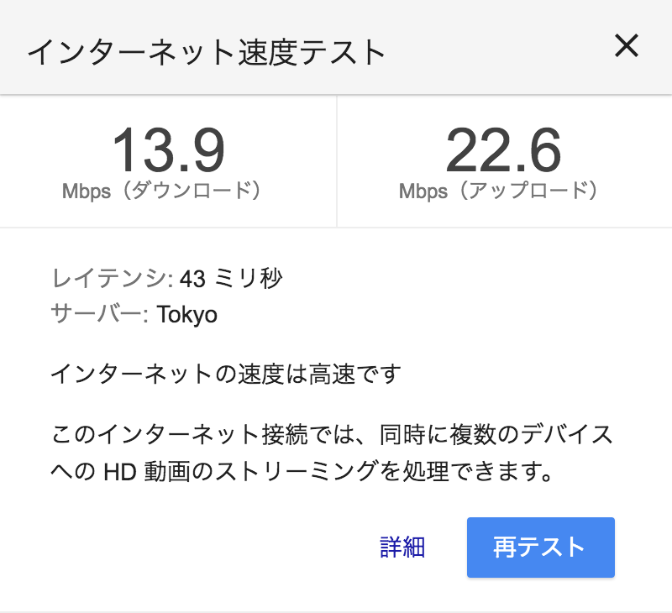Select the Tokyo server name
The width and height of the screenshot is (672, 613).
click(186, 315)
